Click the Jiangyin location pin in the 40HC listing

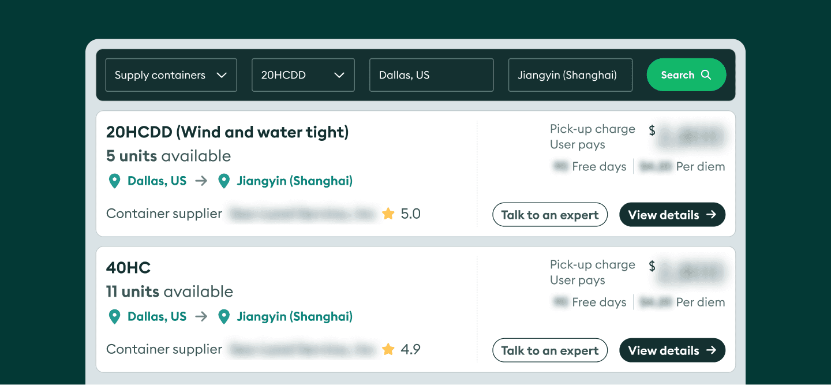[x=224, y=317]
